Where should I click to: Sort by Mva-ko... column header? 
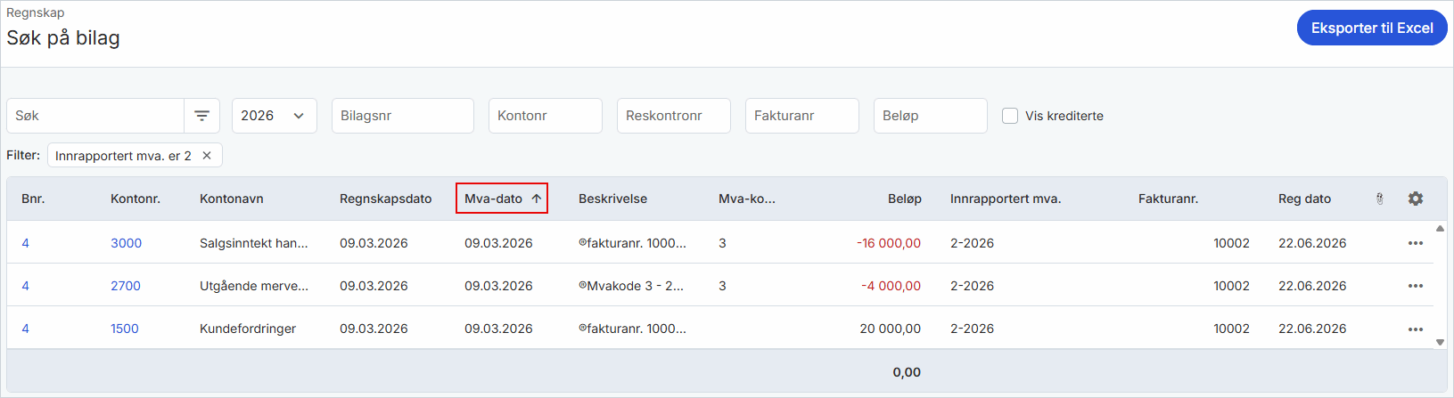(747, 199)
